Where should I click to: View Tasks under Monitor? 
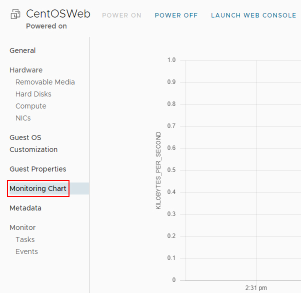pyautogui.click(x=25, y=239)
